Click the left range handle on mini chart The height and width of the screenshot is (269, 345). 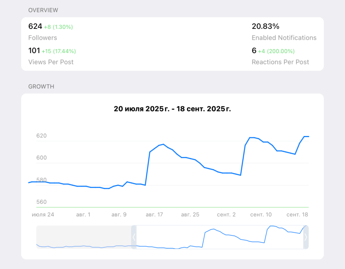134,237
